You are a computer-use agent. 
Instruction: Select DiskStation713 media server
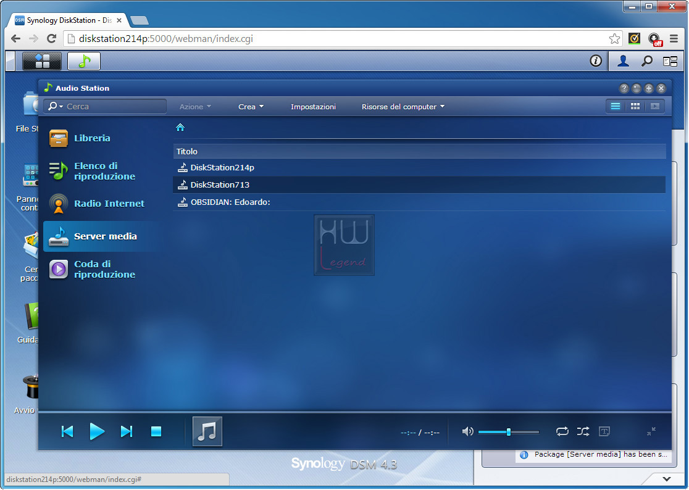419,185
